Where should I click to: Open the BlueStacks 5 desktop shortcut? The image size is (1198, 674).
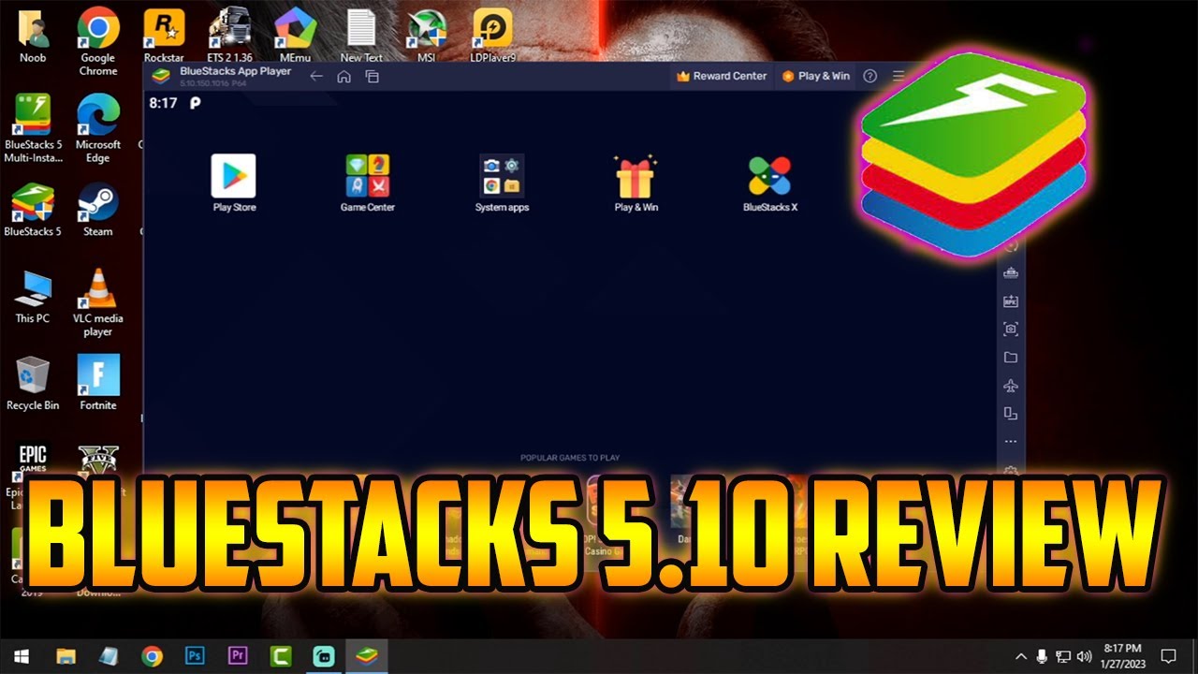pyautogui.click(x=33, y=210)
